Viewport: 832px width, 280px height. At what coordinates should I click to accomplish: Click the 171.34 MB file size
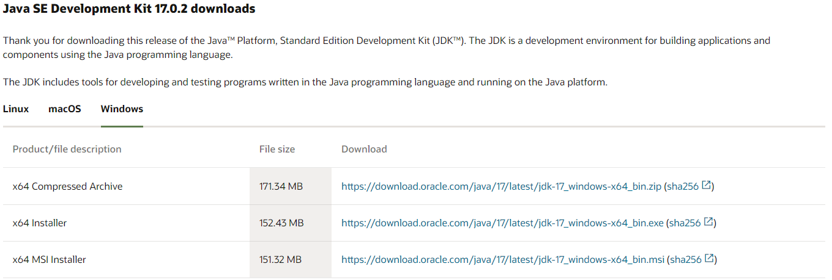[x=281, y=187]
